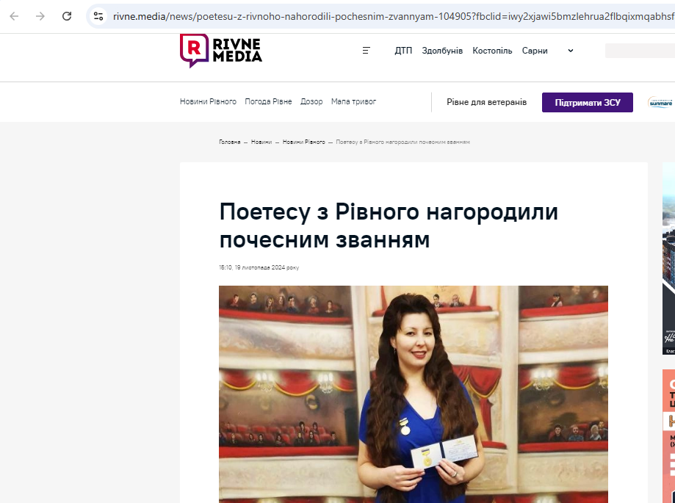Open site info icon in the address bar
Image resolution: width=675 pixels, height=503 pixels.
click(x=98, y=16)
